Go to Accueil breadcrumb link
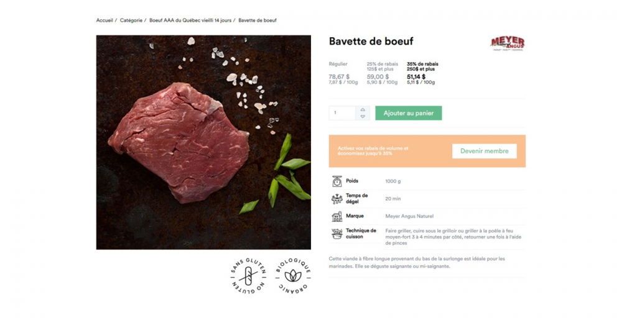 [104, 20]
